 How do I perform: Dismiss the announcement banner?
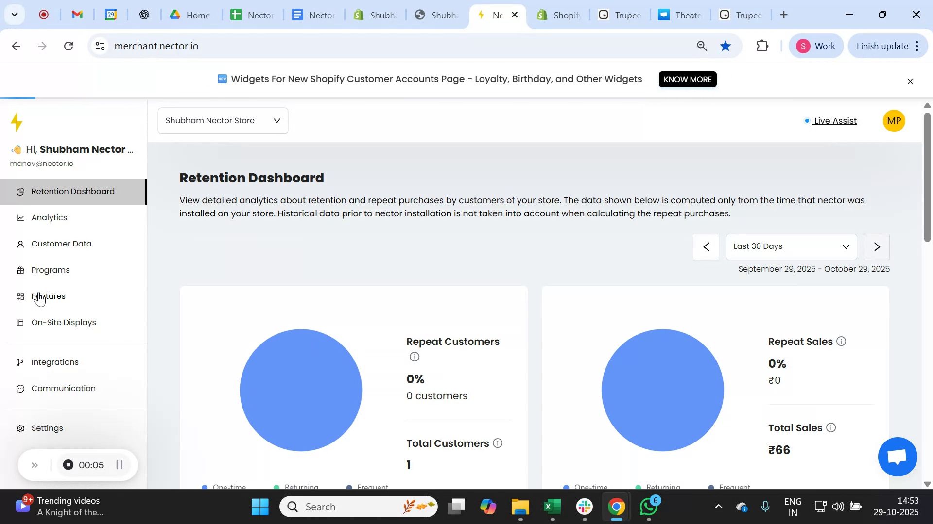(x=910, y=82)
